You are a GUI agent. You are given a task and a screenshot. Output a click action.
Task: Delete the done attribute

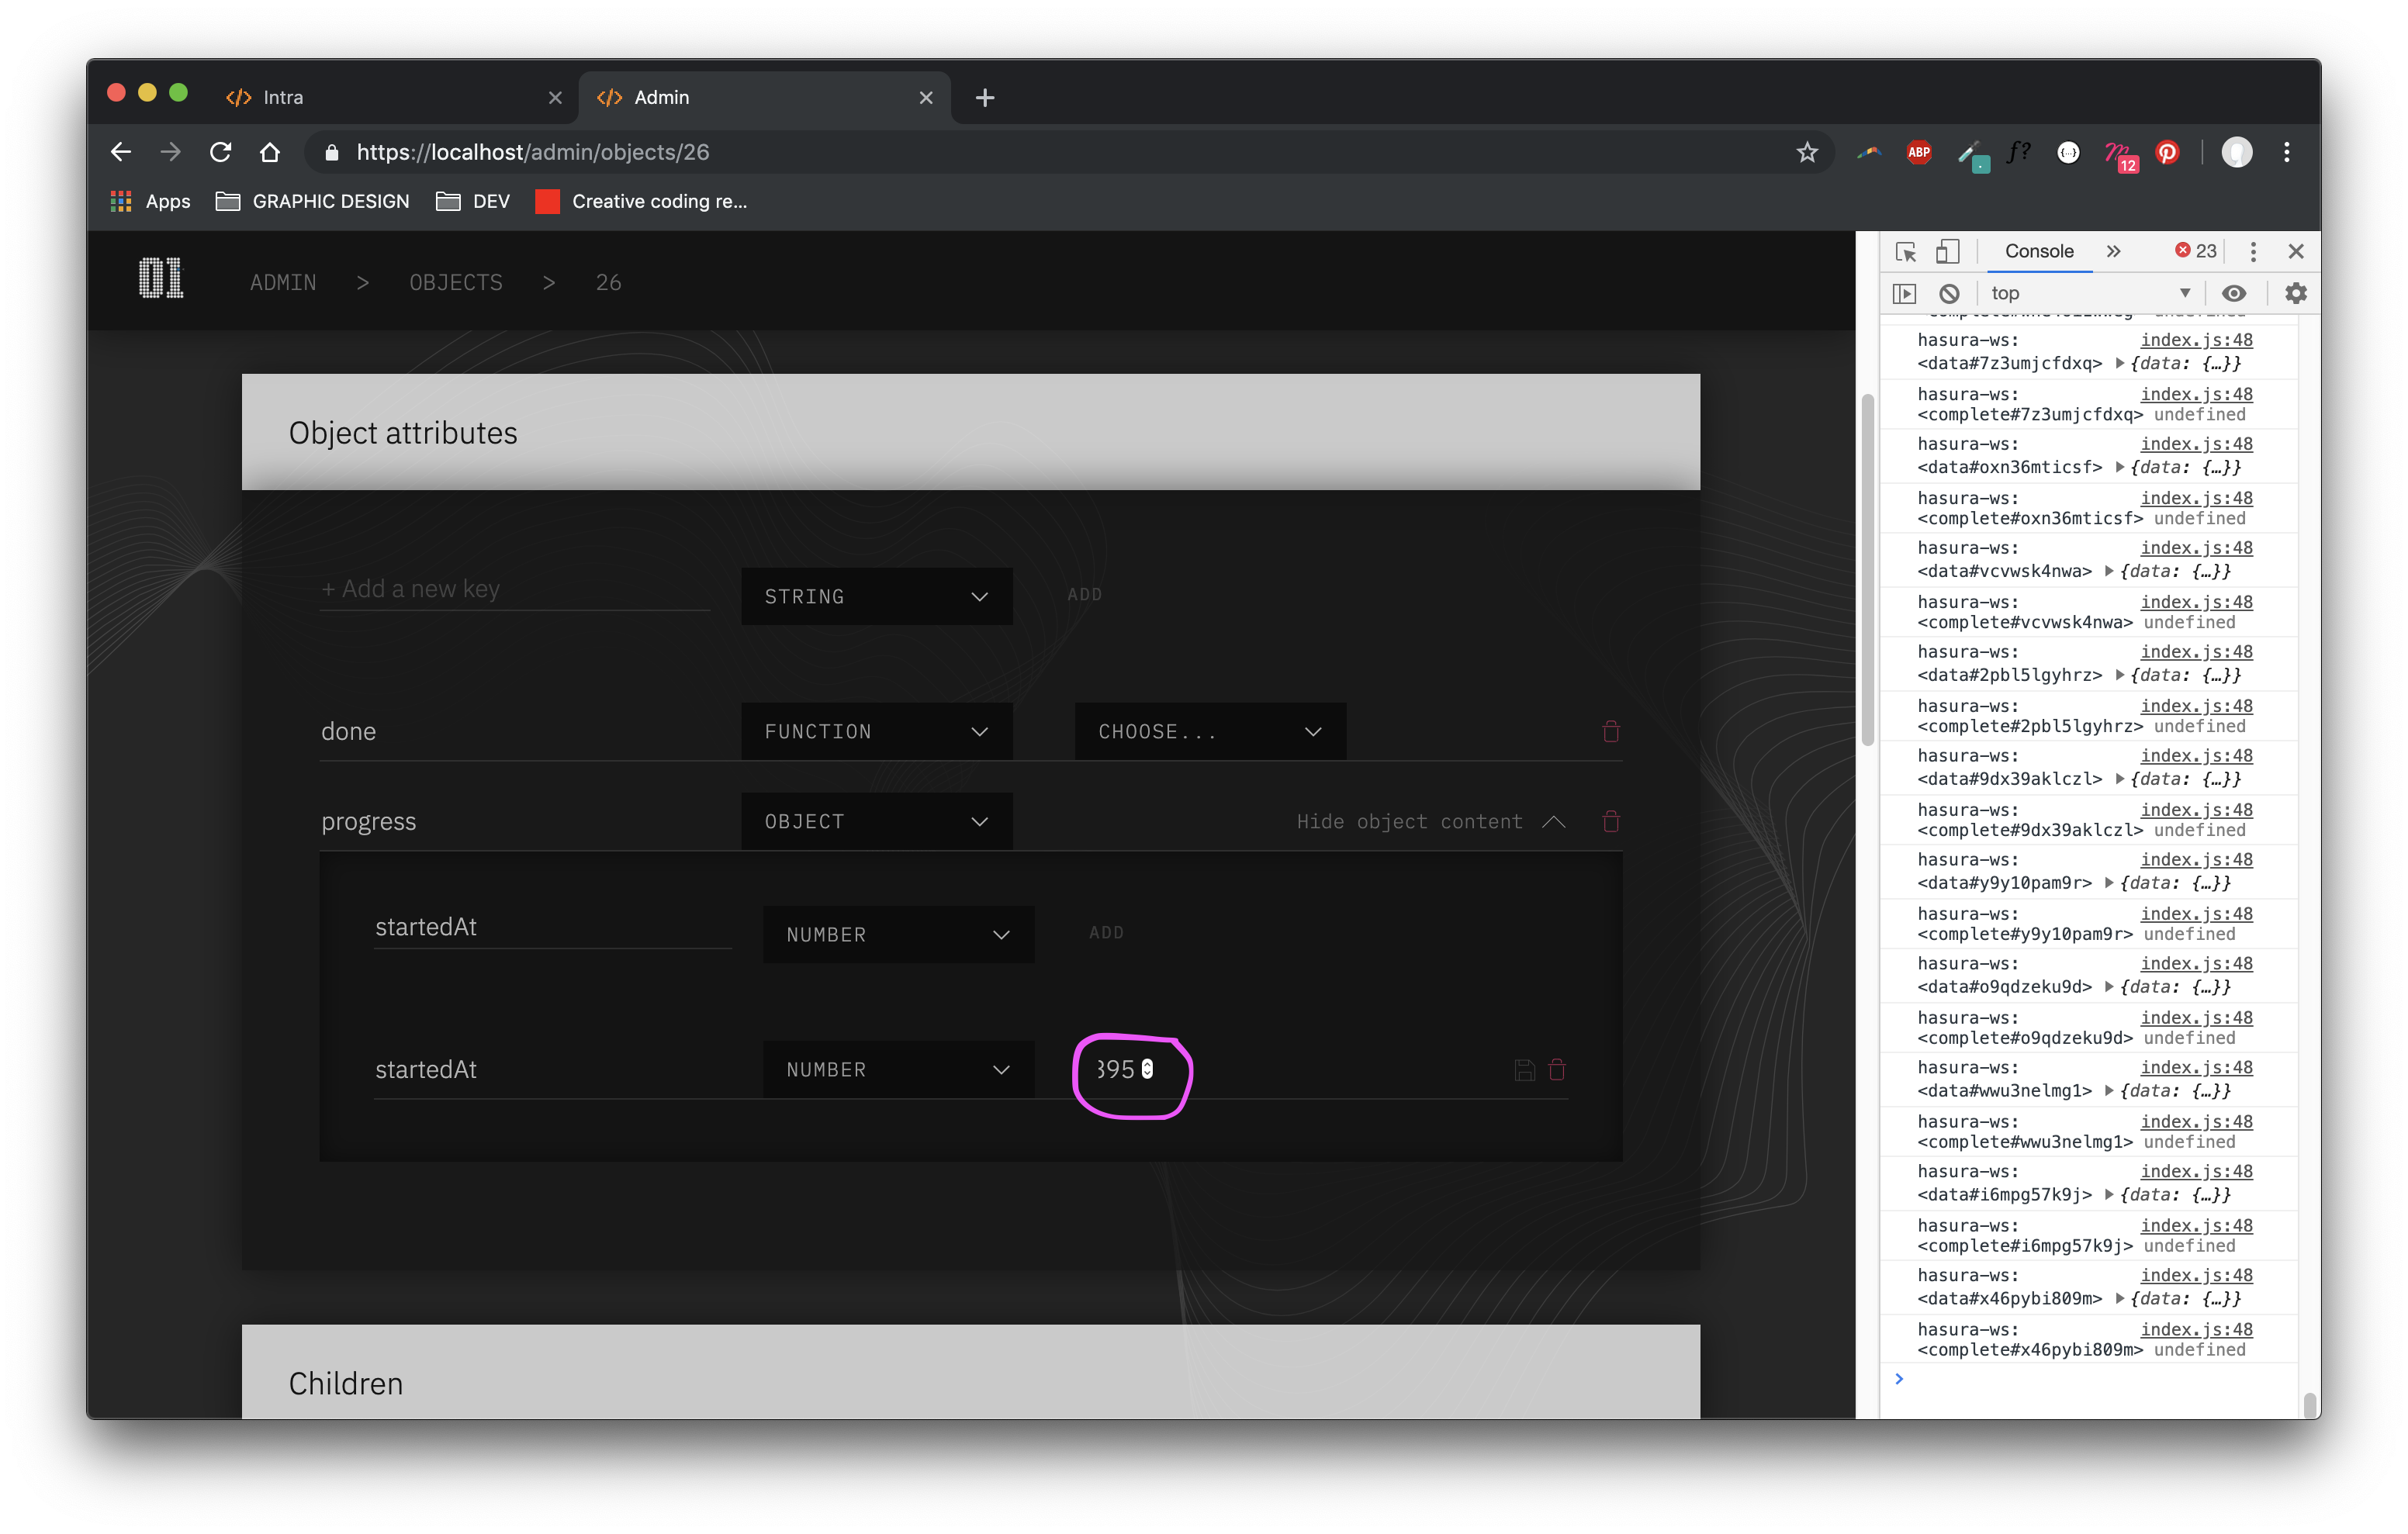(x=1610, y=731)
